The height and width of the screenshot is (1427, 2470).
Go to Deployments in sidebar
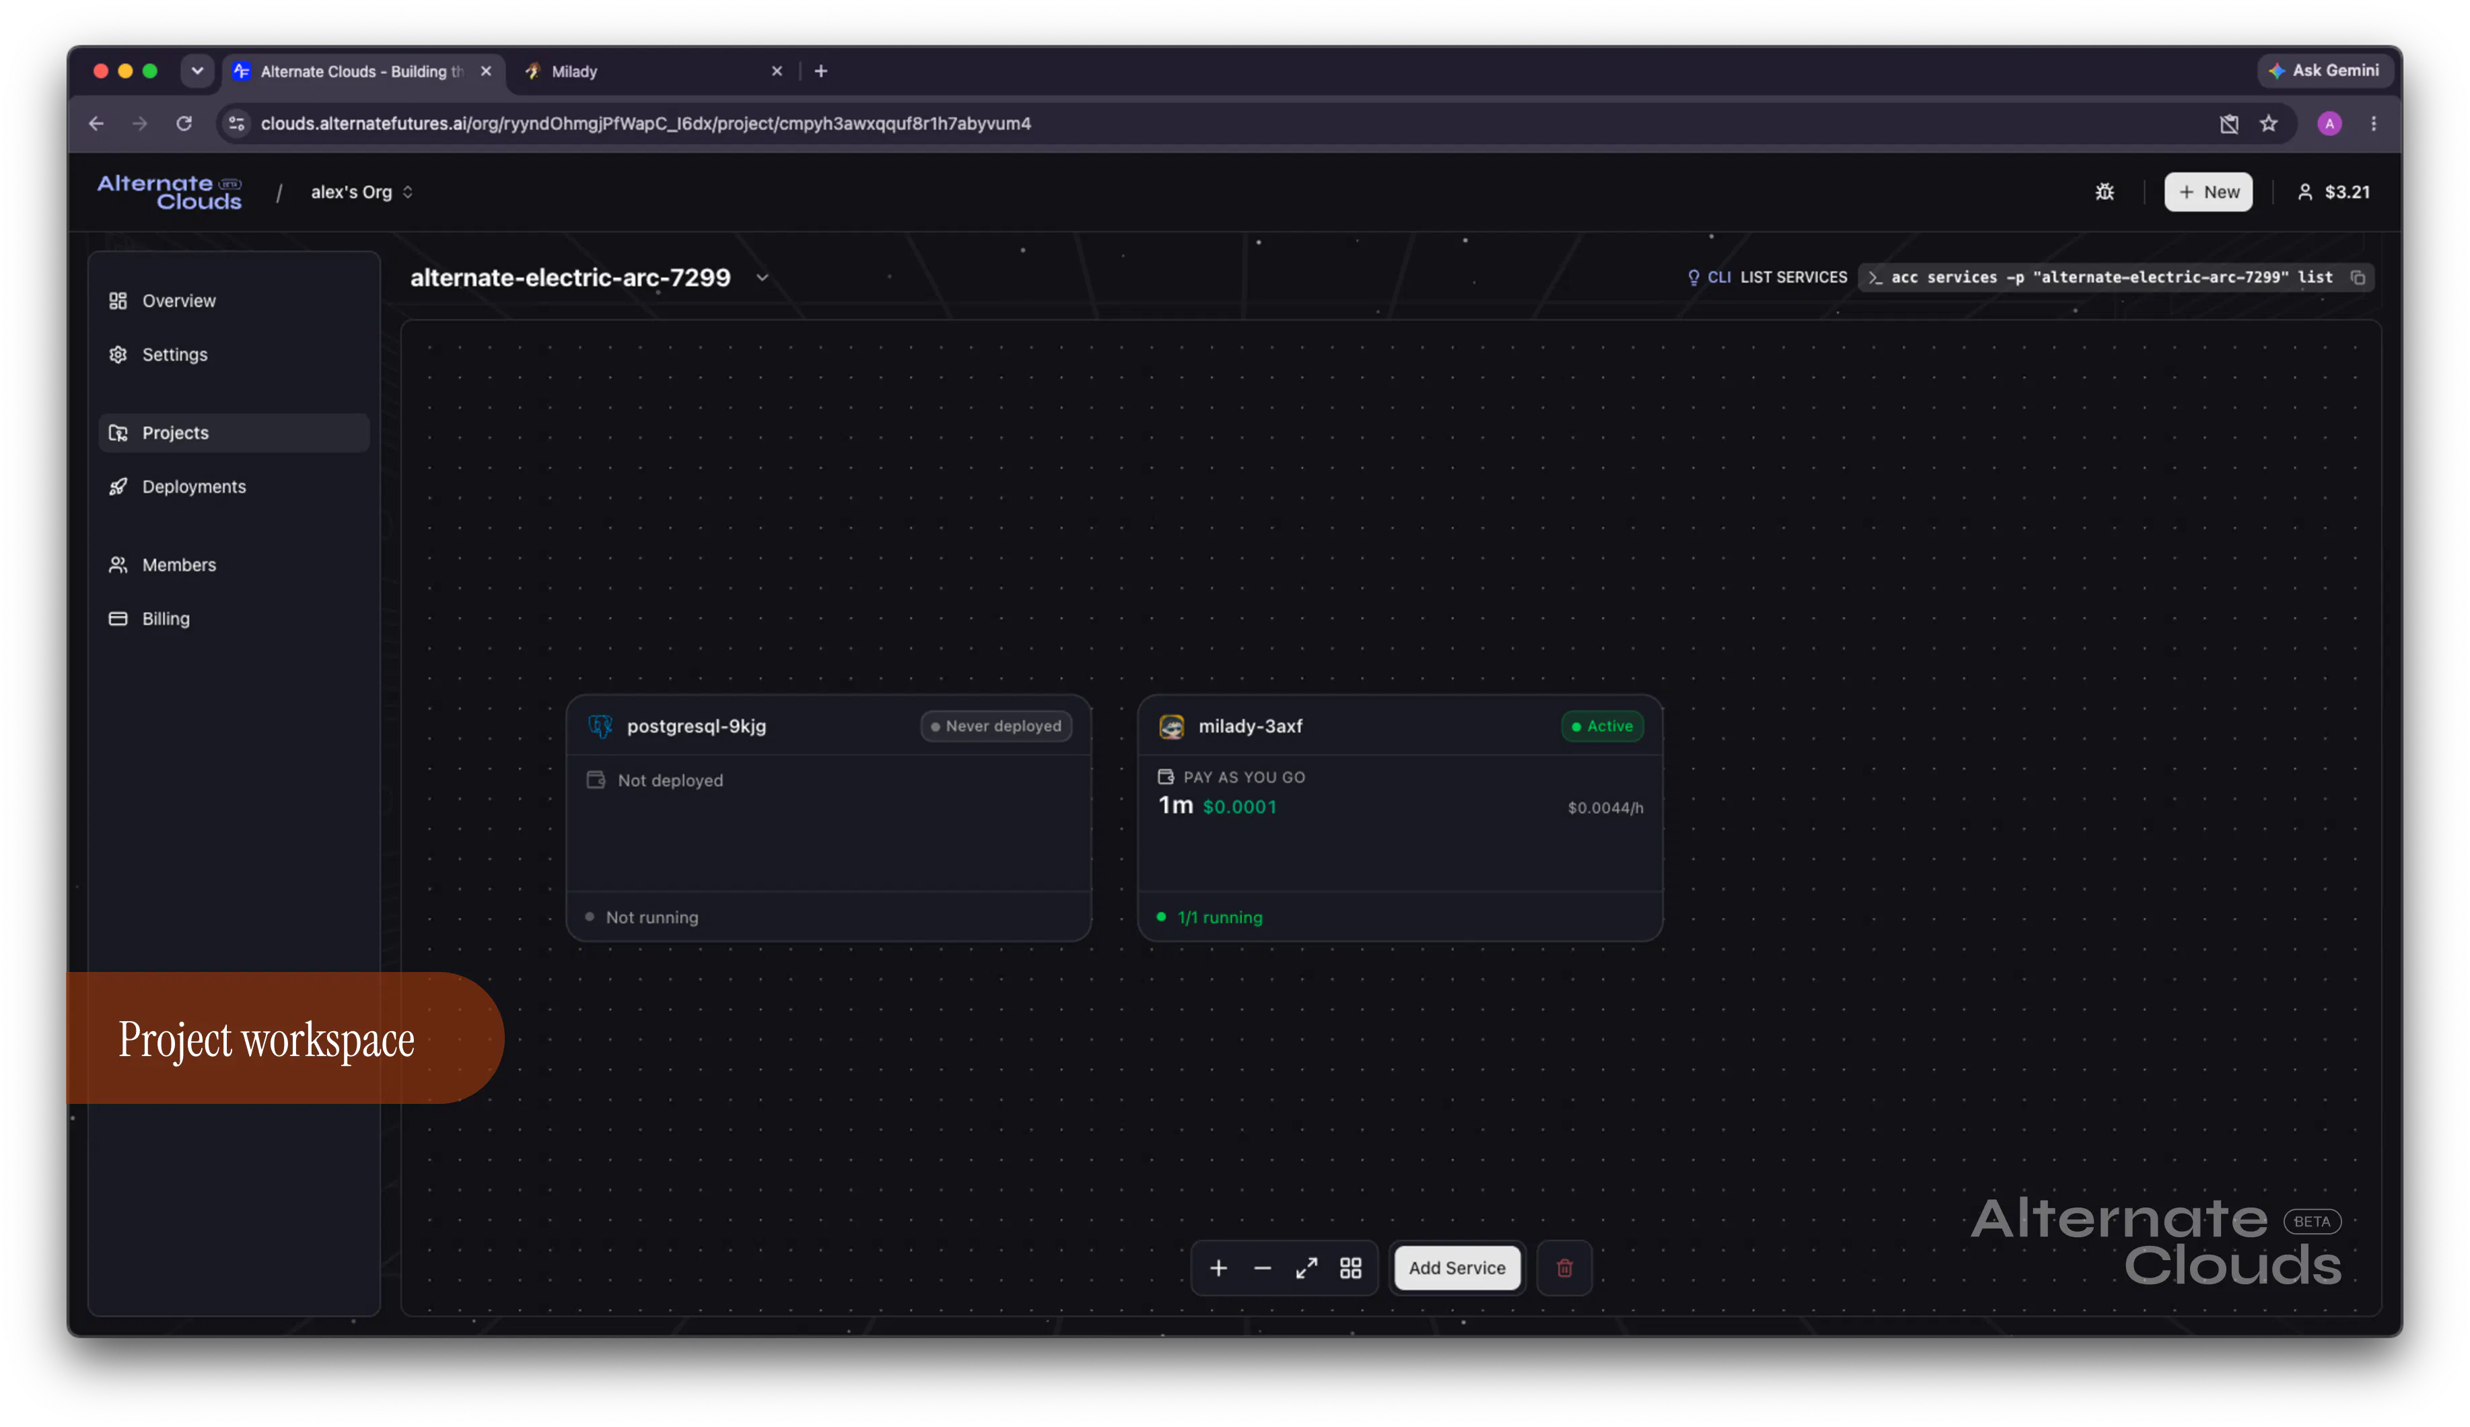233,487
